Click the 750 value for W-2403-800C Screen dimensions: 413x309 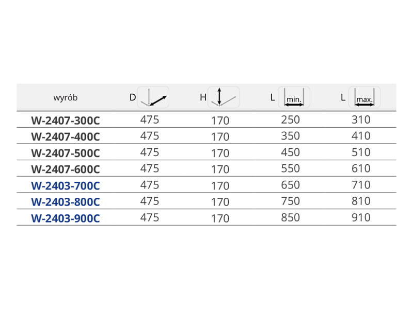pyautogui.click(x=291, y=201)
